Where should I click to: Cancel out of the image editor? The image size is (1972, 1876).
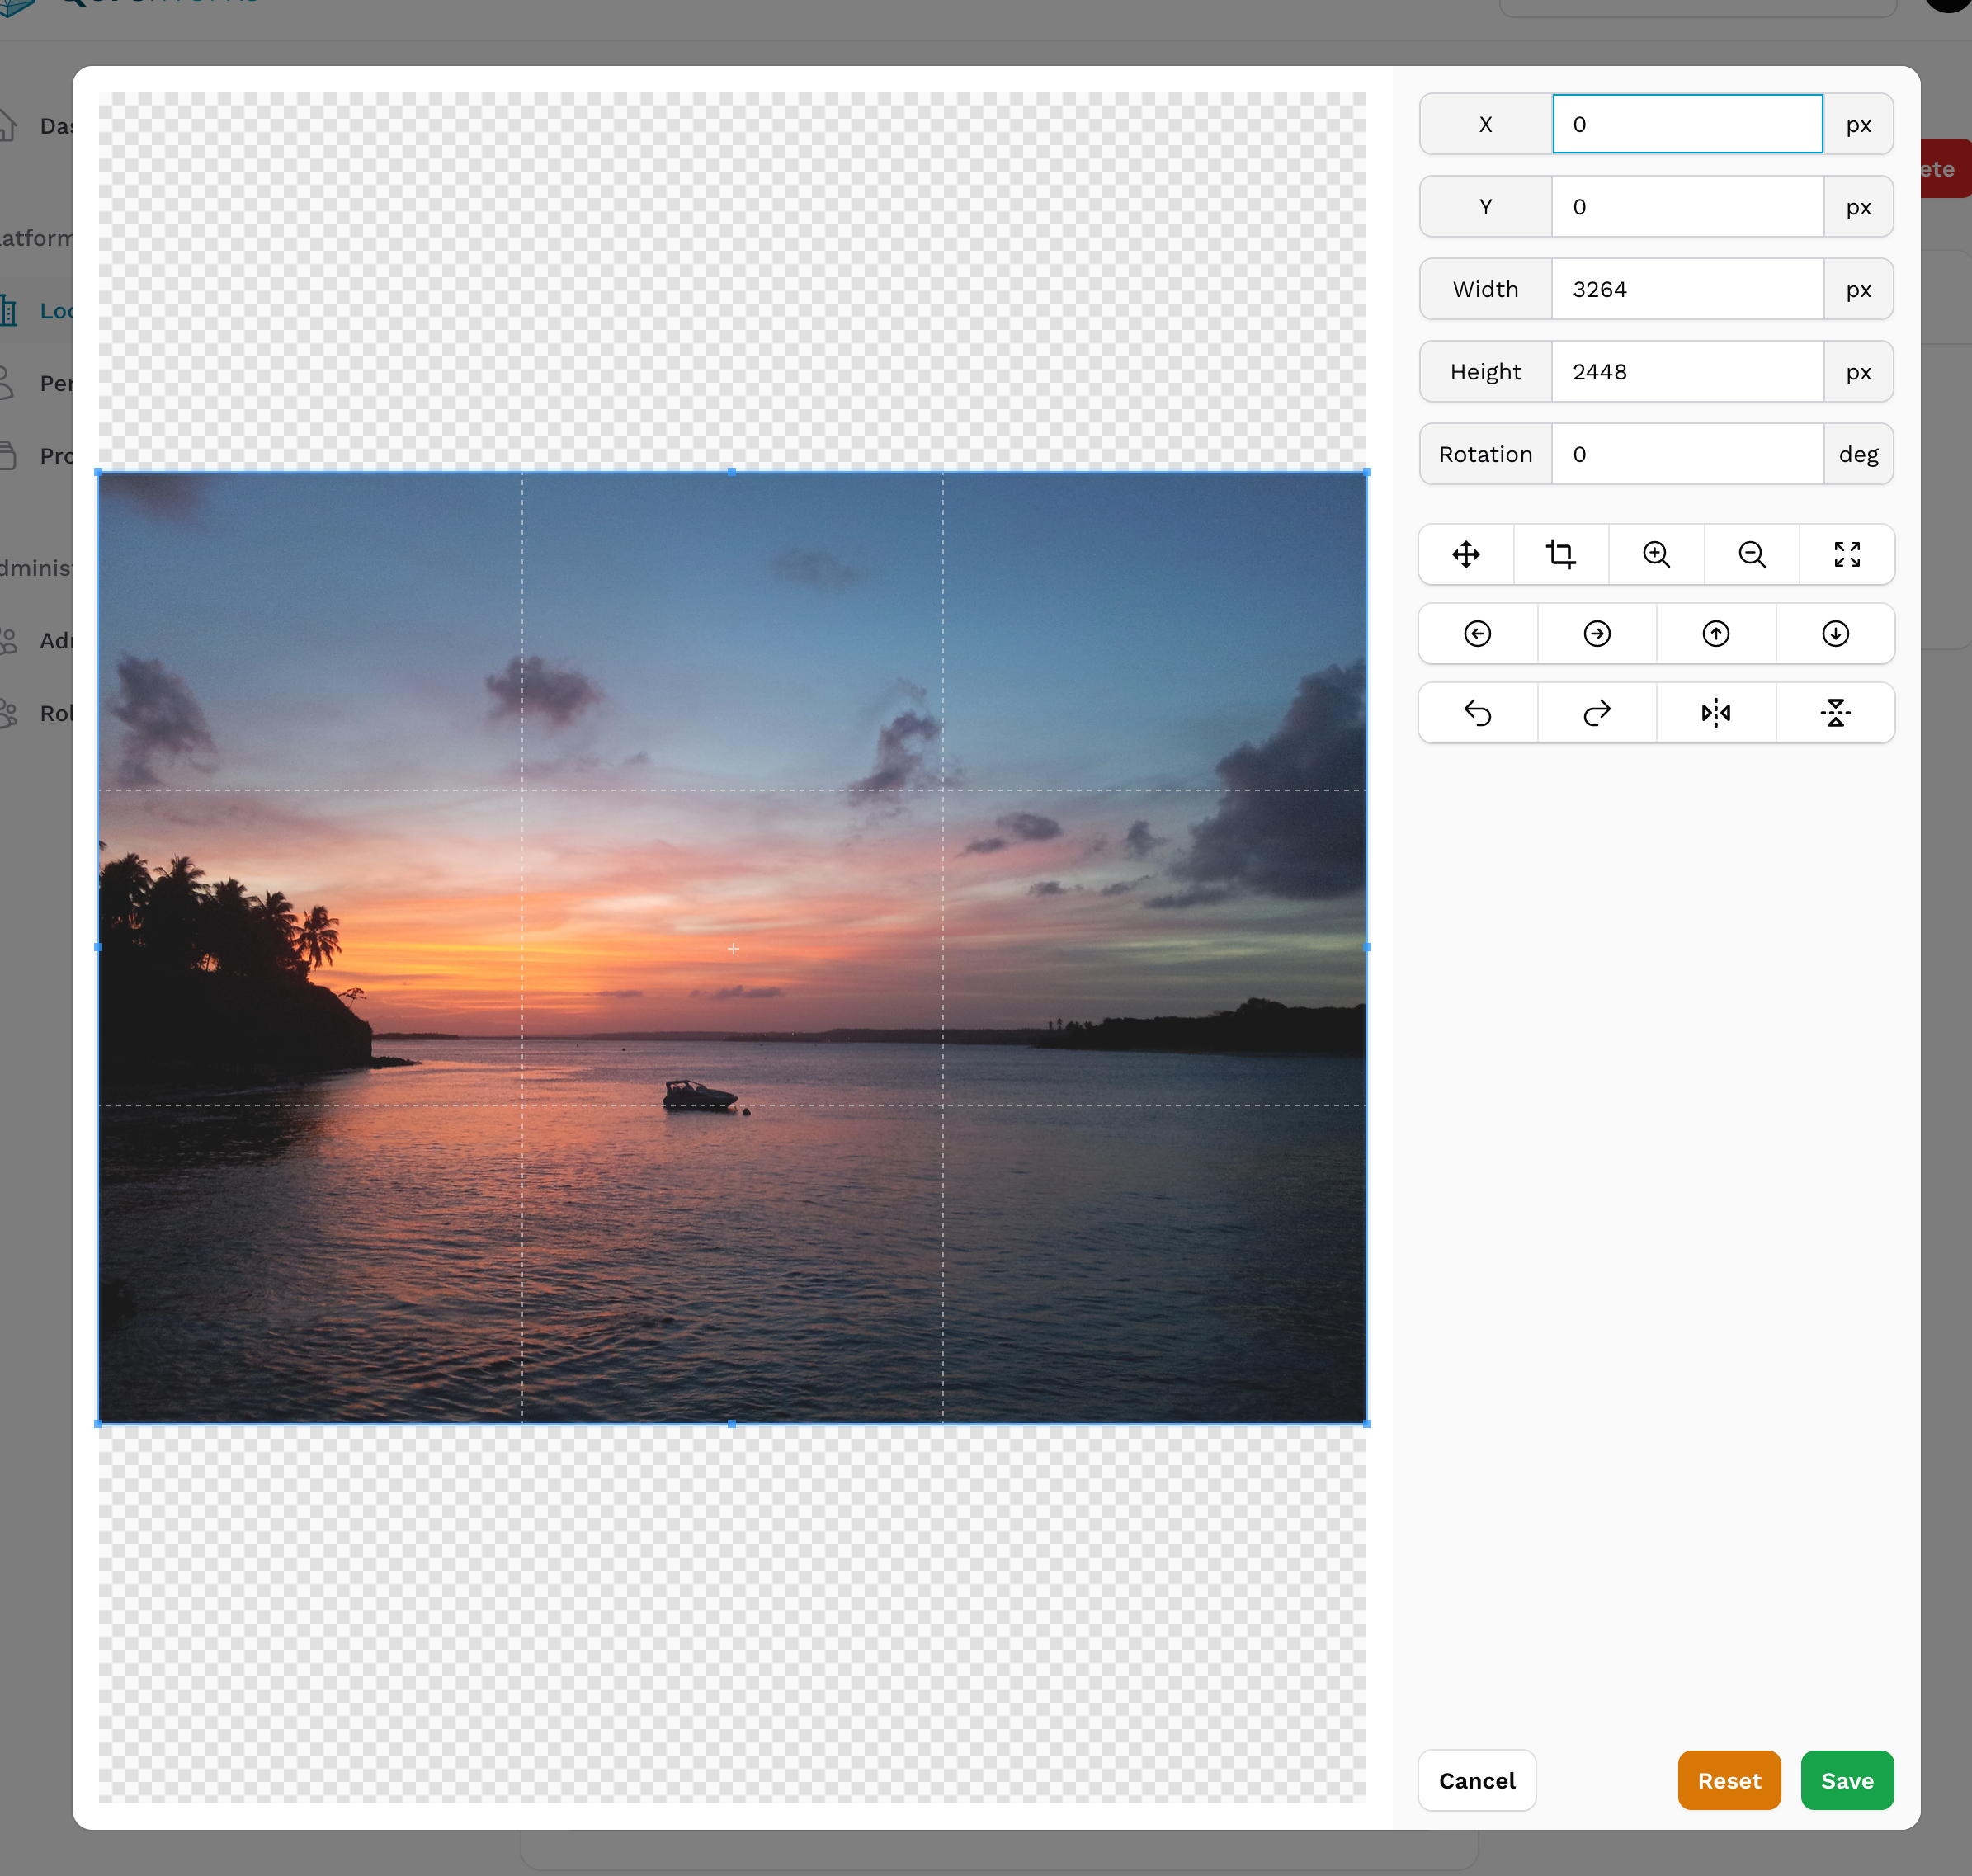(x=1476, y=1780)
